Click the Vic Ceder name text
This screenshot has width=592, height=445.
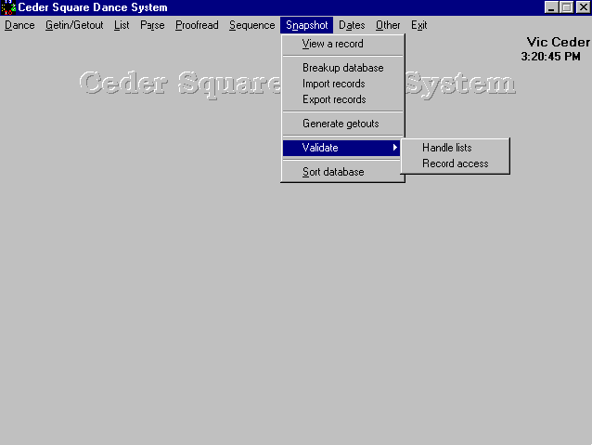point(558,42)
